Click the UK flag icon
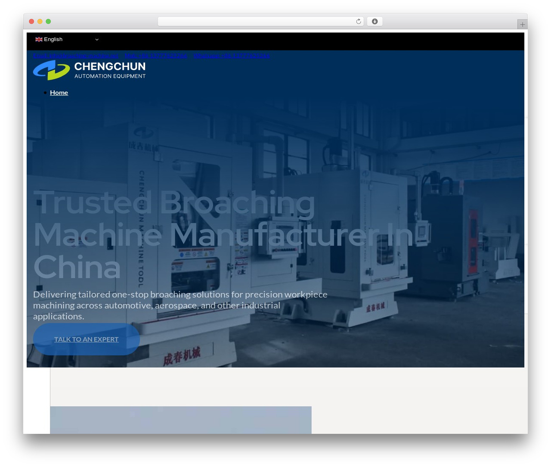This screenshot has height=467, width=551. (39, 39)
